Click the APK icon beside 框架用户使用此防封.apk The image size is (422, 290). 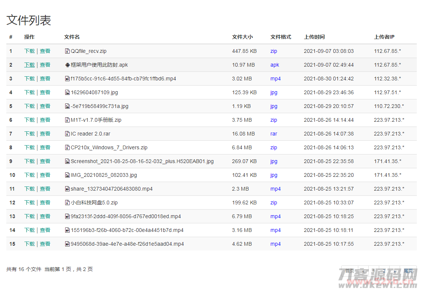[67, 64]
